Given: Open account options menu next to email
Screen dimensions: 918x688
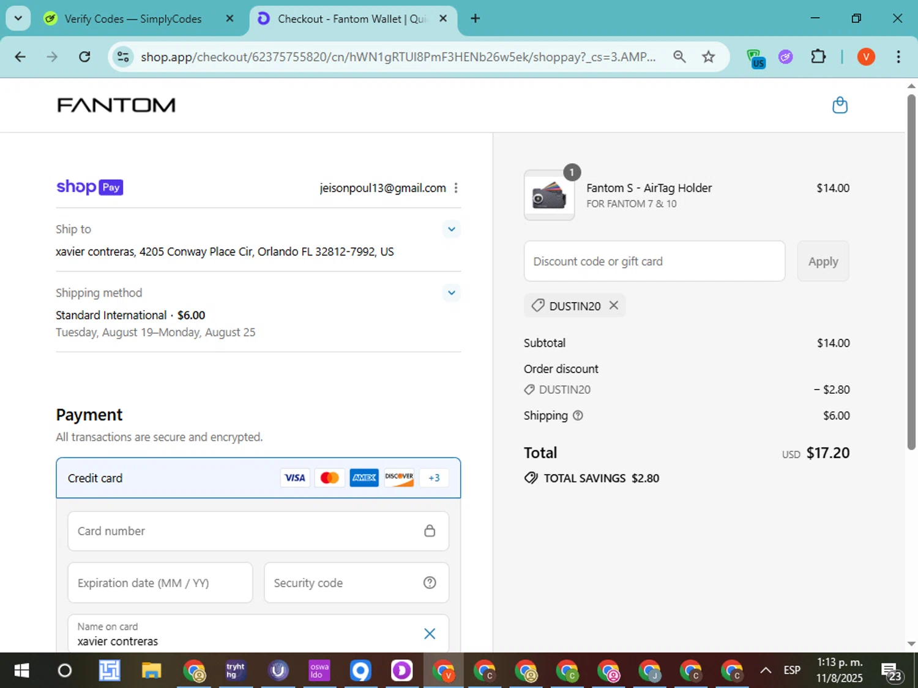Looking at the screenshot, I should point(456,188).
